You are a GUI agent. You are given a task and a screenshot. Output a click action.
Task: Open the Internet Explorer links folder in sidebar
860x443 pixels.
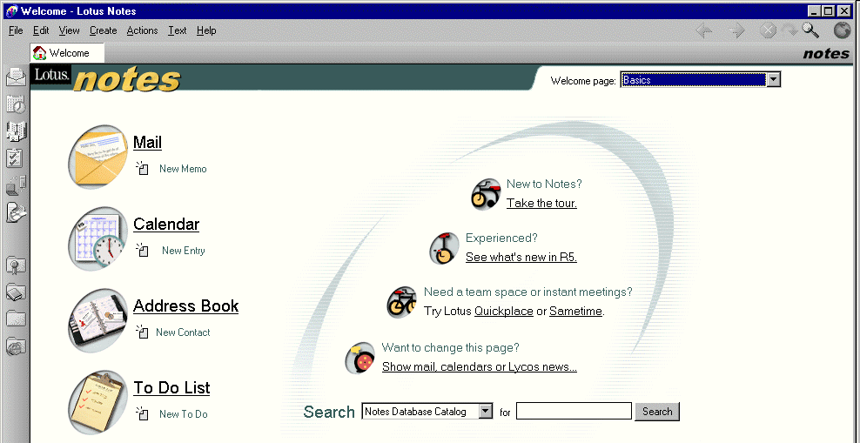(x=16, y=346)
